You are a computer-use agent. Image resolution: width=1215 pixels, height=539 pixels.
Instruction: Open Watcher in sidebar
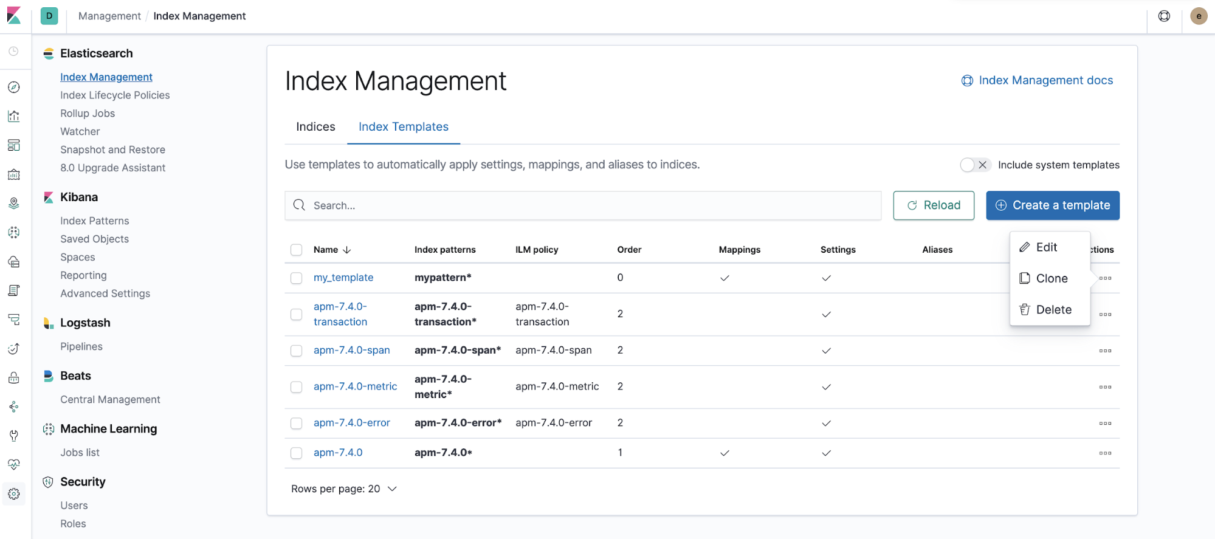80,131
